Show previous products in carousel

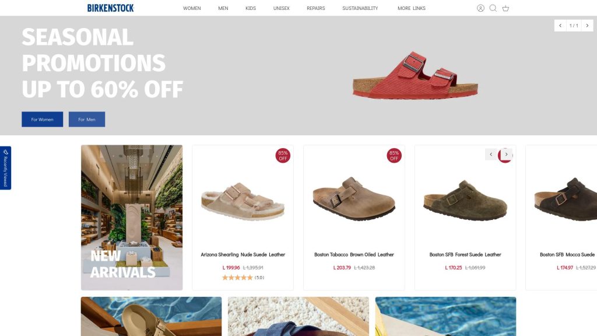coord(491,154)
